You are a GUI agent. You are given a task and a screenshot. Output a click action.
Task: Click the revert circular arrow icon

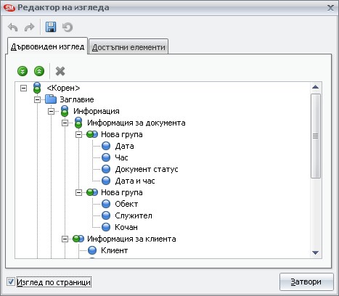(68, 27)
